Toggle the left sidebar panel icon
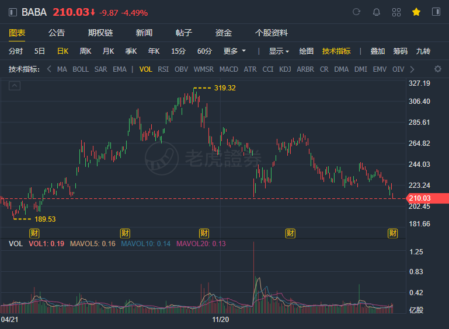This screenshot has width=449, height=329. [13, 12]
